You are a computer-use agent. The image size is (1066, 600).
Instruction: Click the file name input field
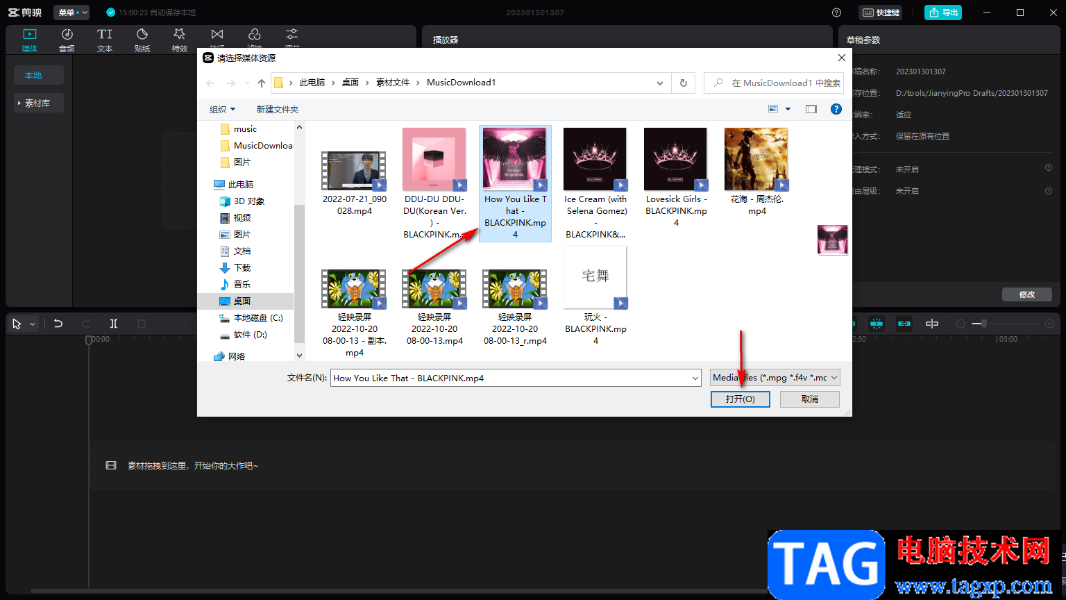(511, 378)
